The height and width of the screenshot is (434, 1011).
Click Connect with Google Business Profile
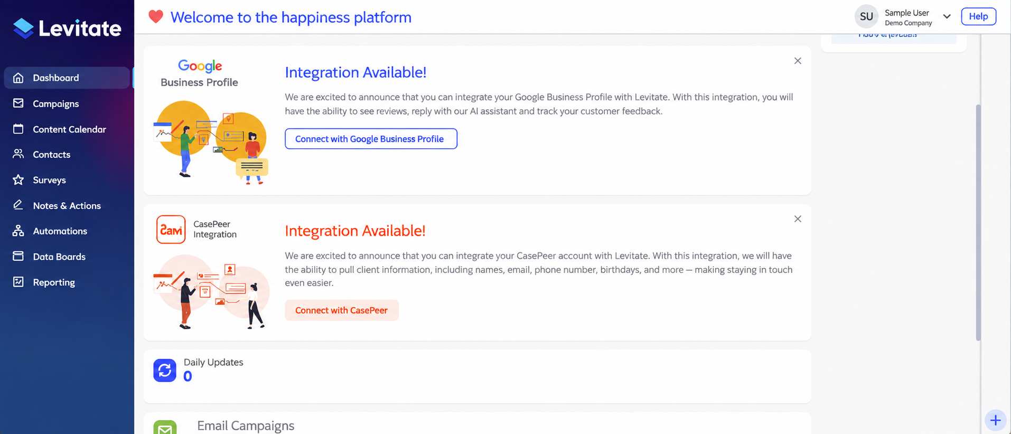pyautogui.click(x=371, y=139)
